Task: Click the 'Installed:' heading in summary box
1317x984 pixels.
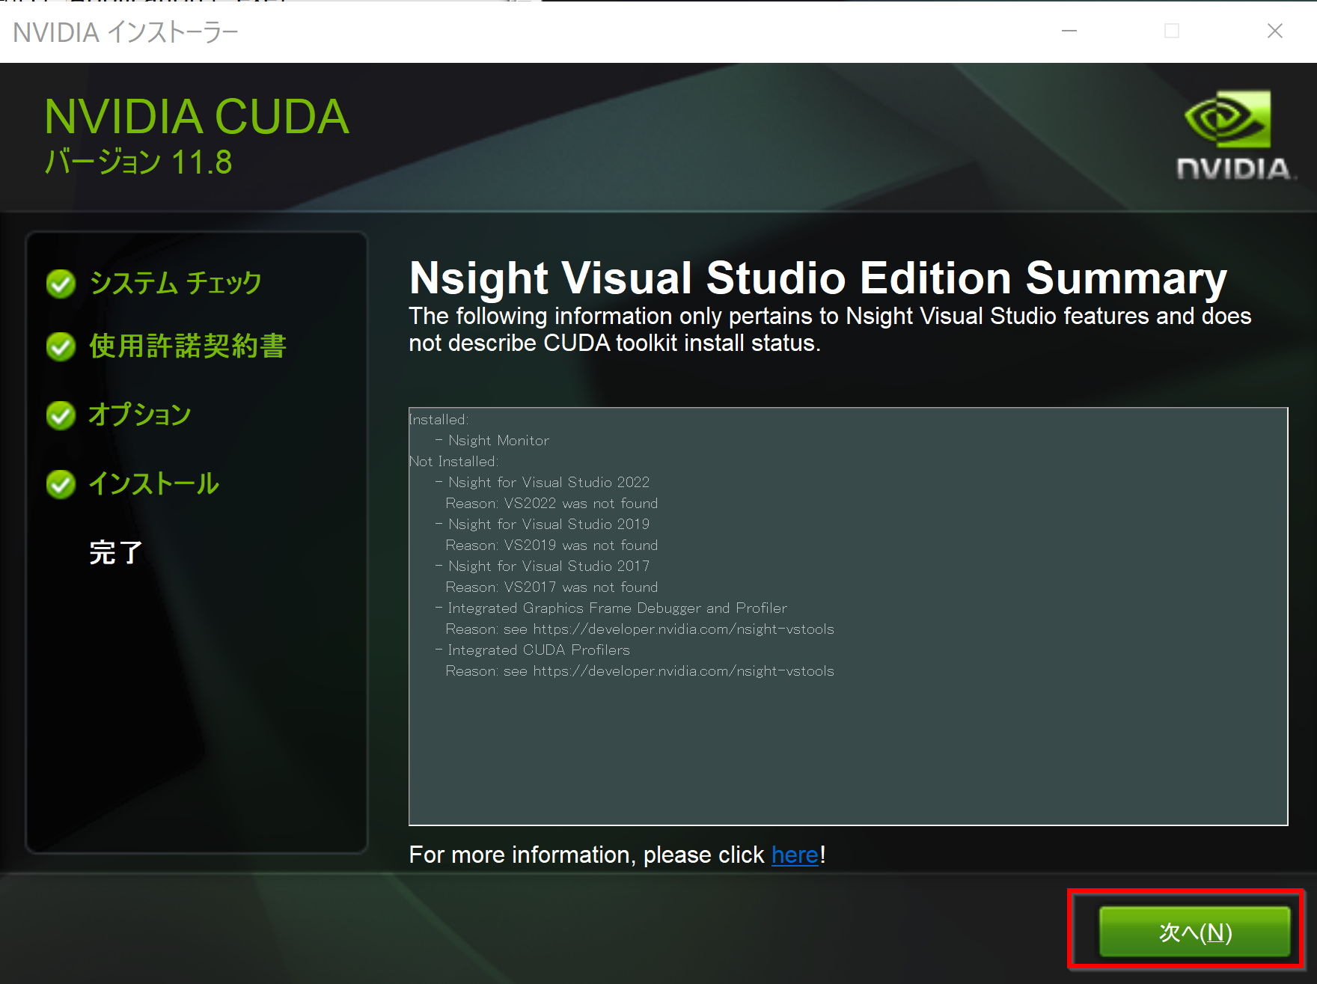Action: pyautogui.click(x=439, y=420)
